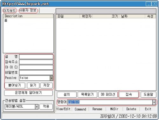
Task: Focus the 비밀번호 input field
Action: 36,73
